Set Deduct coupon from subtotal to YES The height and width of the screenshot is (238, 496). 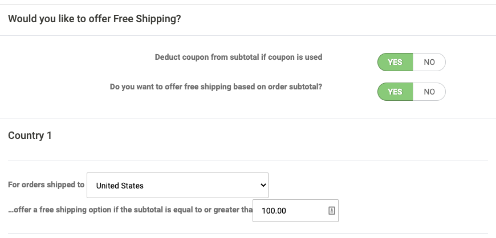tap(395, 62)
